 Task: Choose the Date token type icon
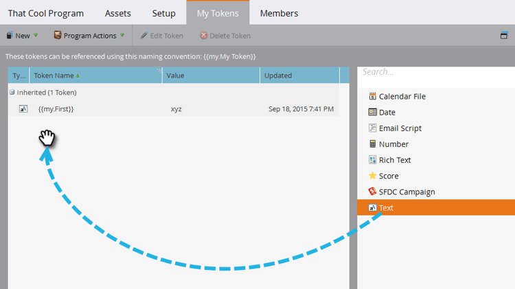(372, 113)
